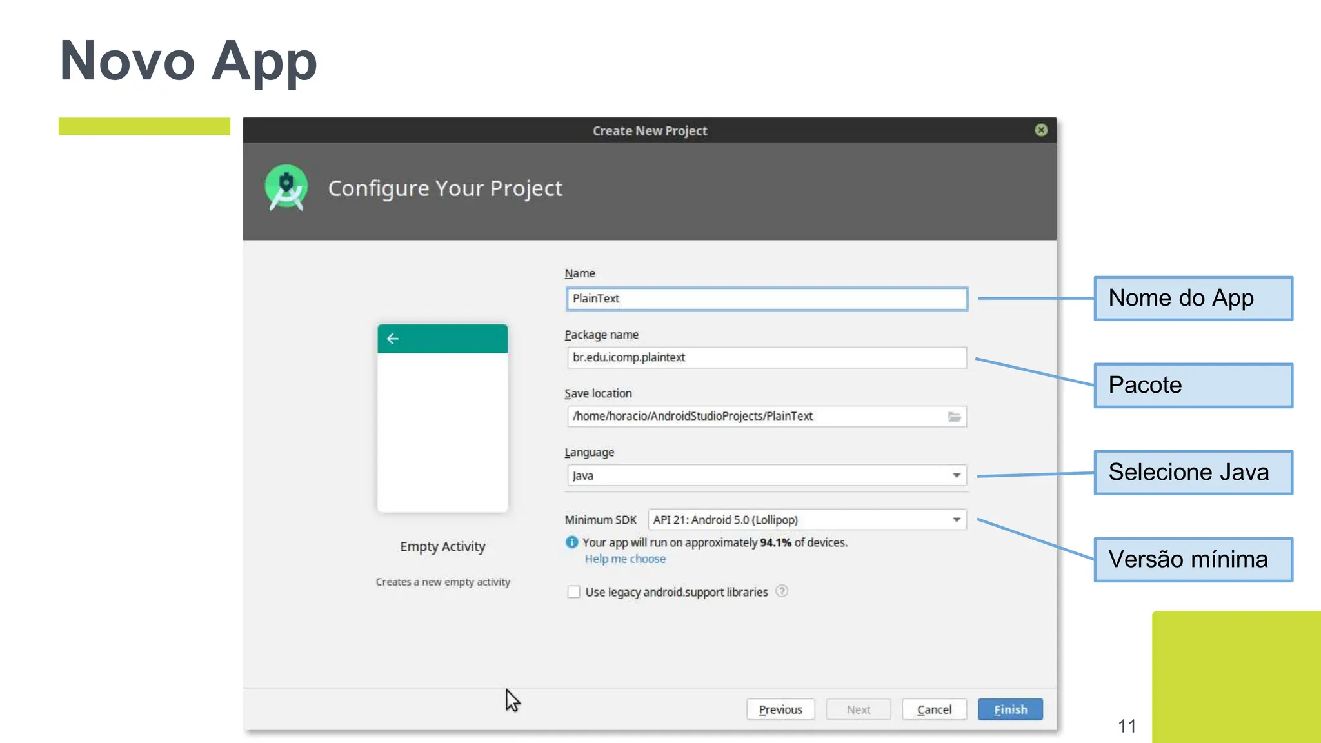The image size is (1321, 743).
Task: Click the help question mark beside legacy libraries
Action: 782,591
